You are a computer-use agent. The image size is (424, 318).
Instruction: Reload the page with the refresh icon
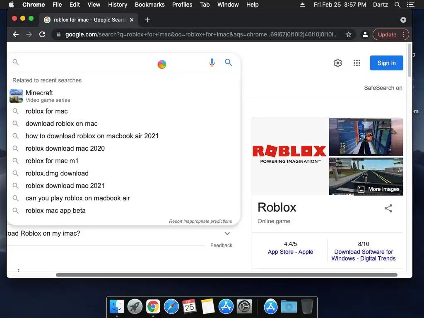coord(42,34)
